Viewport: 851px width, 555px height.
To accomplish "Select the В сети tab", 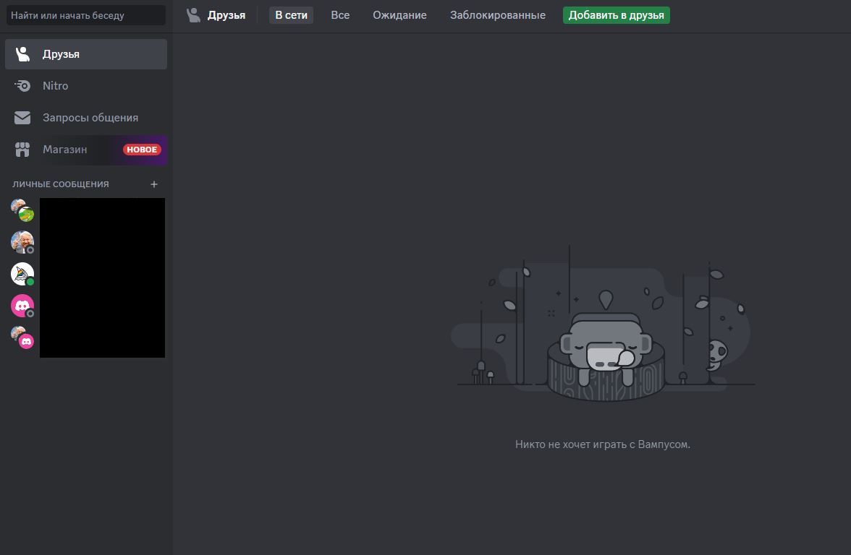I will pyautogui.click(x=291, y=14).
